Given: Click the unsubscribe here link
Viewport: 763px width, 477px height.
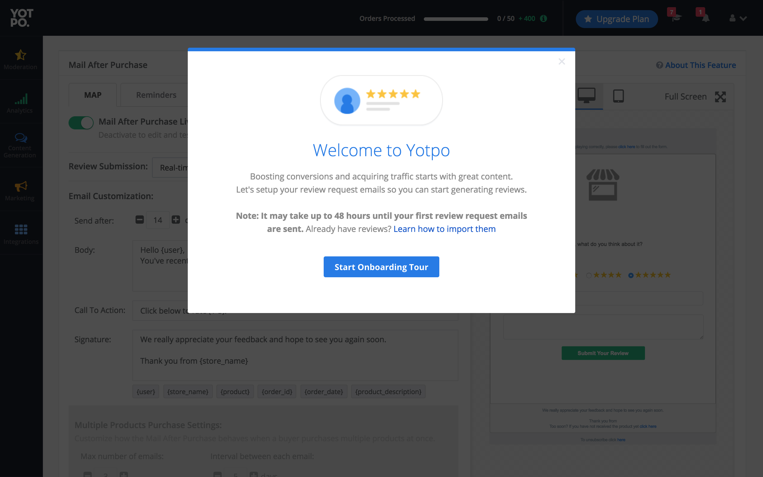Looking at the screenshot, I should click(621, 440).
